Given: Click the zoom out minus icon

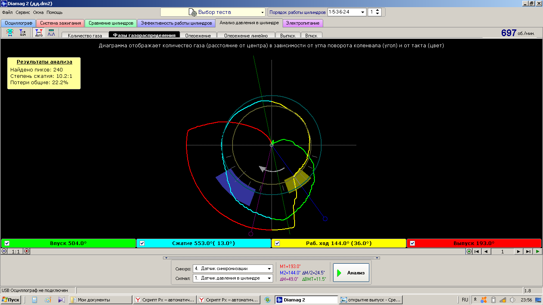Looking at the screenshot, I should (4, 251).
